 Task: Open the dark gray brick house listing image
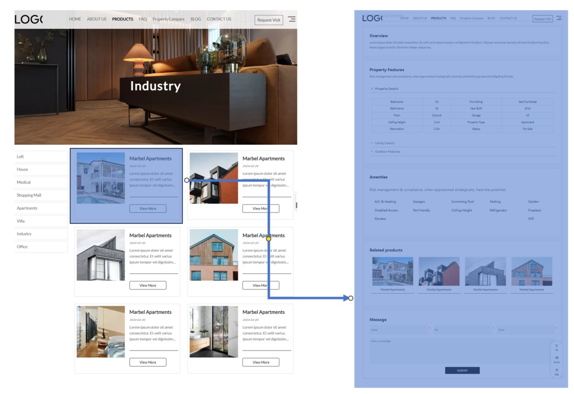point(100,255)
